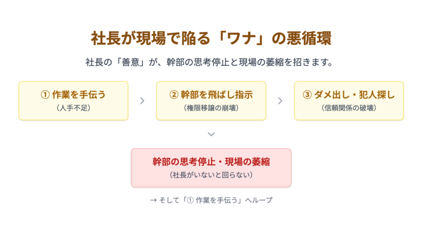The image size is (422, 237).
Task: Click the chevron between steps ② and ③
Action: click(280, 101)
